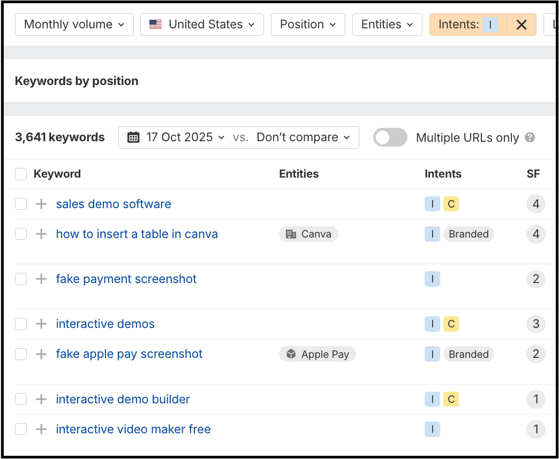Click the Canva entity badge
The width and height of the screenshot is (559, 459).
[308, 234]
